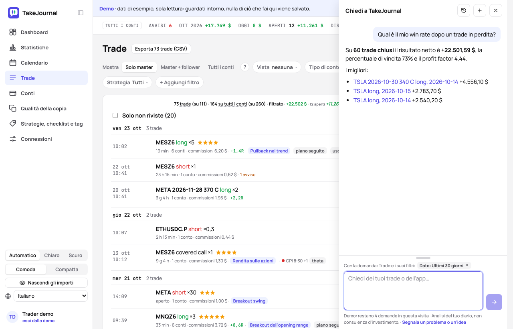Switch theme to Scuro

[x=75, y=256]
